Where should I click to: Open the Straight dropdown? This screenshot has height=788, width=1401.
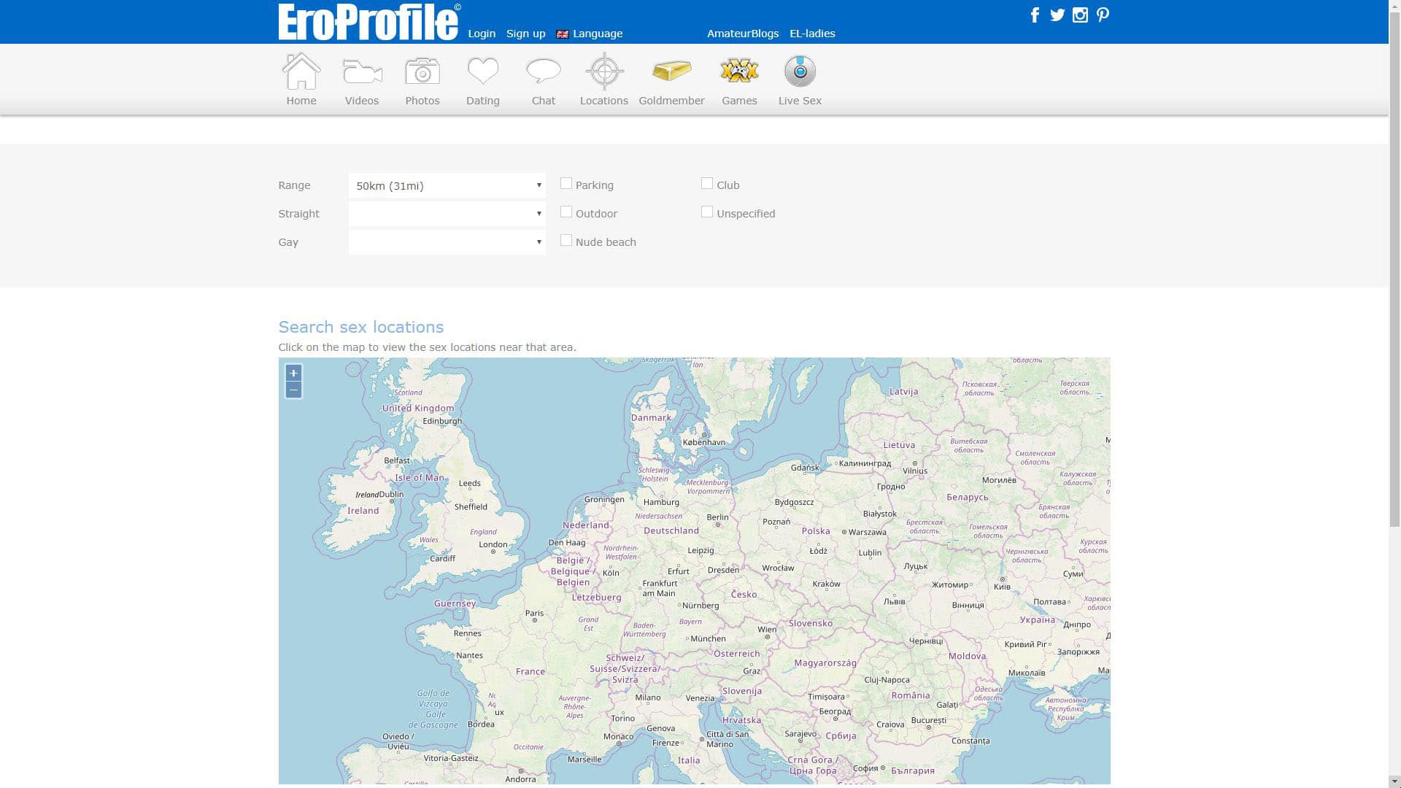pyautogui.click(x=447, y=214)
